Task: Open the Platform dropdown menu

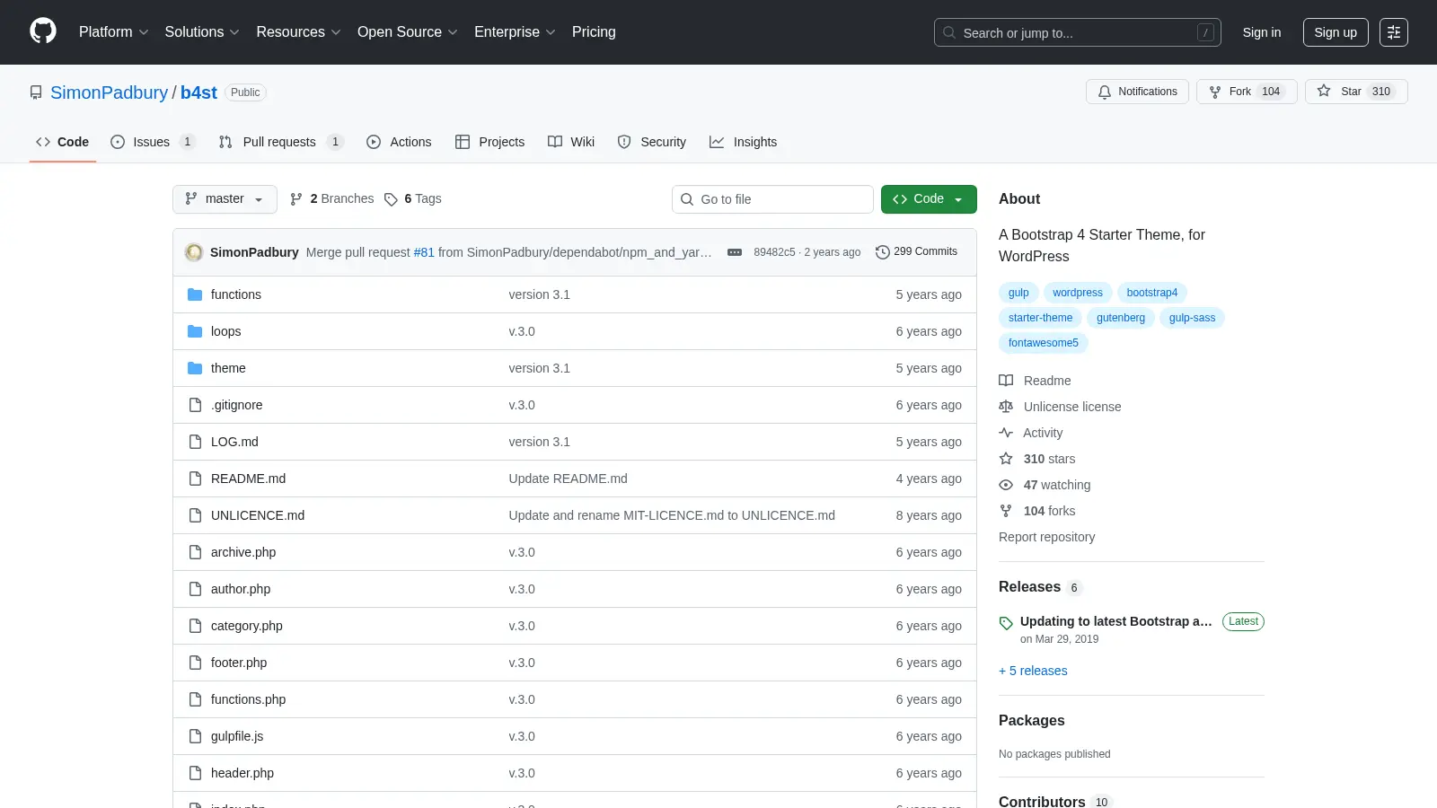Action: (114, 32)
